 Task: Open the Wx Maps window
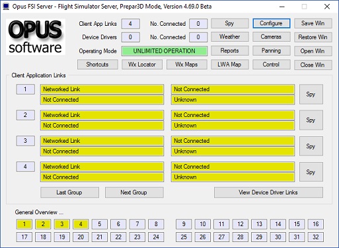[187, 65]
